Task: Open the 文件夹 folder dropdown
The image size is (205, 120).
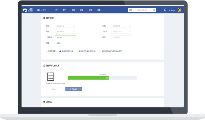Action: pyautogui.click(x=122, y=32)
